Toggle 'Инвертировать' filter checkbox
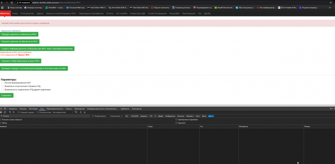The image size is (335, 164). tap(93, 116)
